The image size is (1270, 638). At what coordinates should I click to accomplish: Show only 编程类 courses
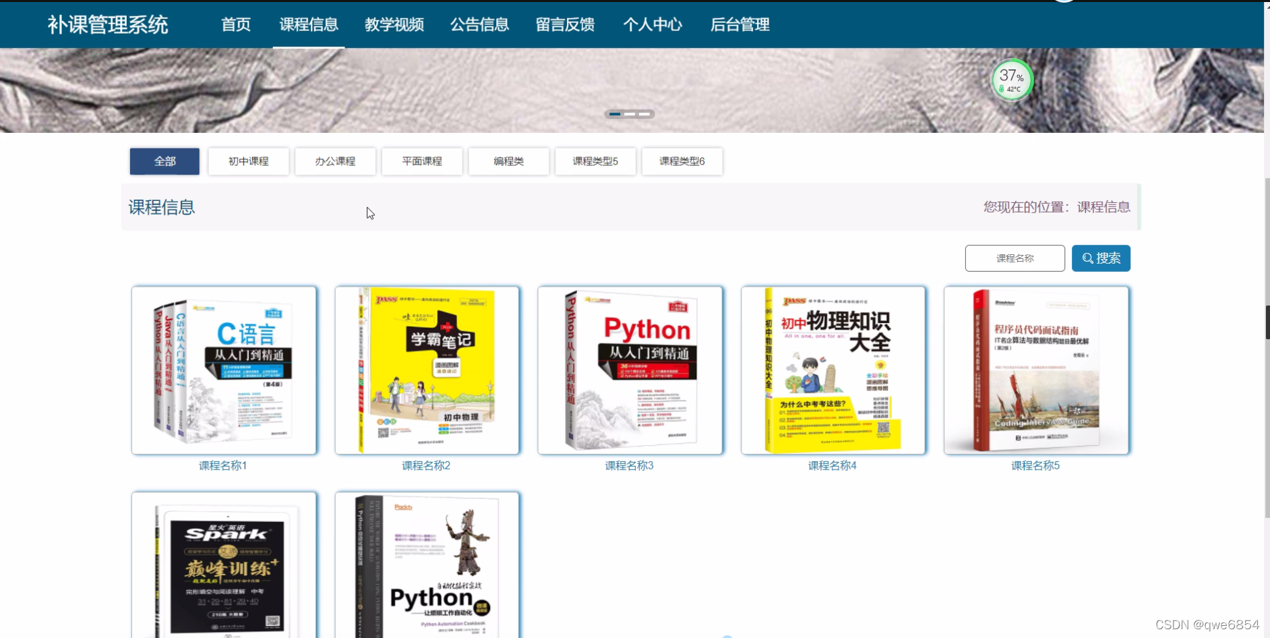click(508, 161)
